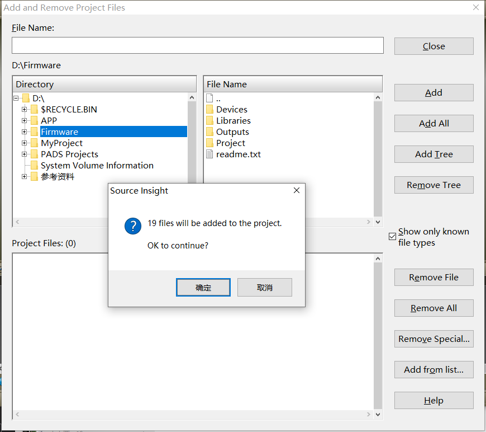
Task: Select APP folder icon in tree
Action: 35,120
